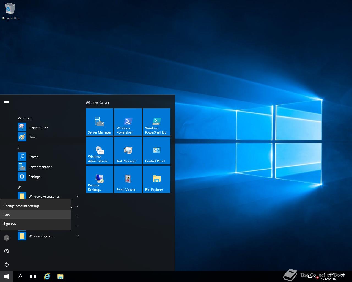
Task: Expand the folder chevron right of Lock
Action: [78, 216]
